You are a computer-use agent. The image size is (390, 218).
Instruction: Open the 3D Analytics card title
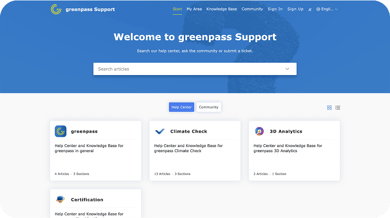pos(286,131)
